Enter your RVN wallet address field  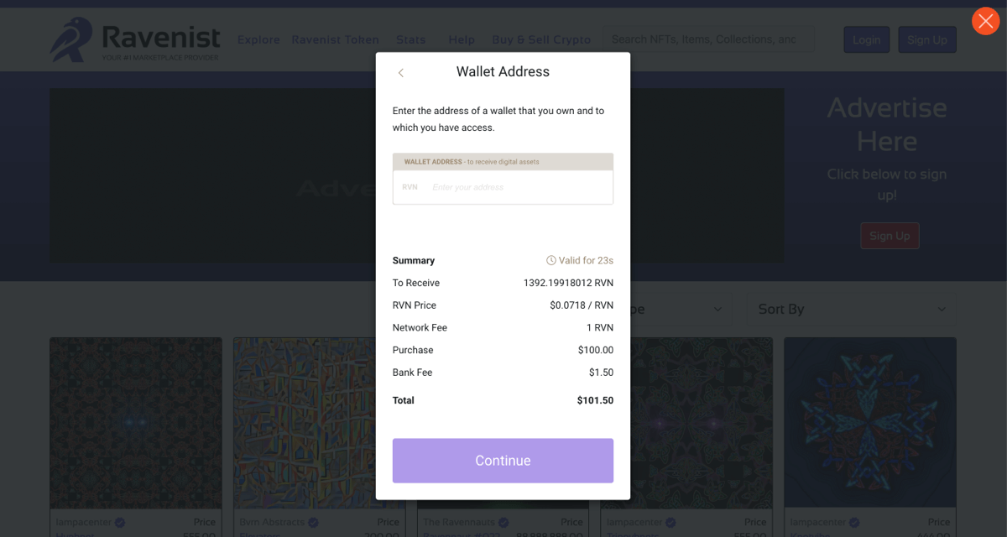click(x=516, y=187)
